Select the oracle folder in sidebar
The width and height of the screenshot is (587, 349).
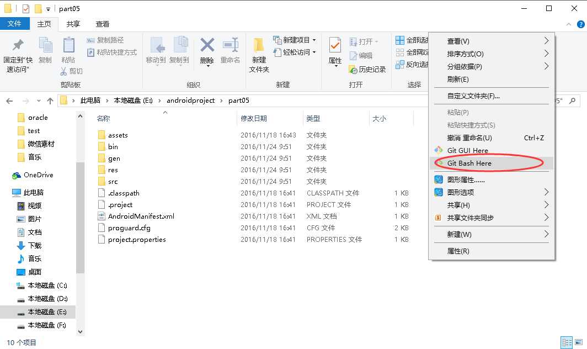[x=33, y=118]
